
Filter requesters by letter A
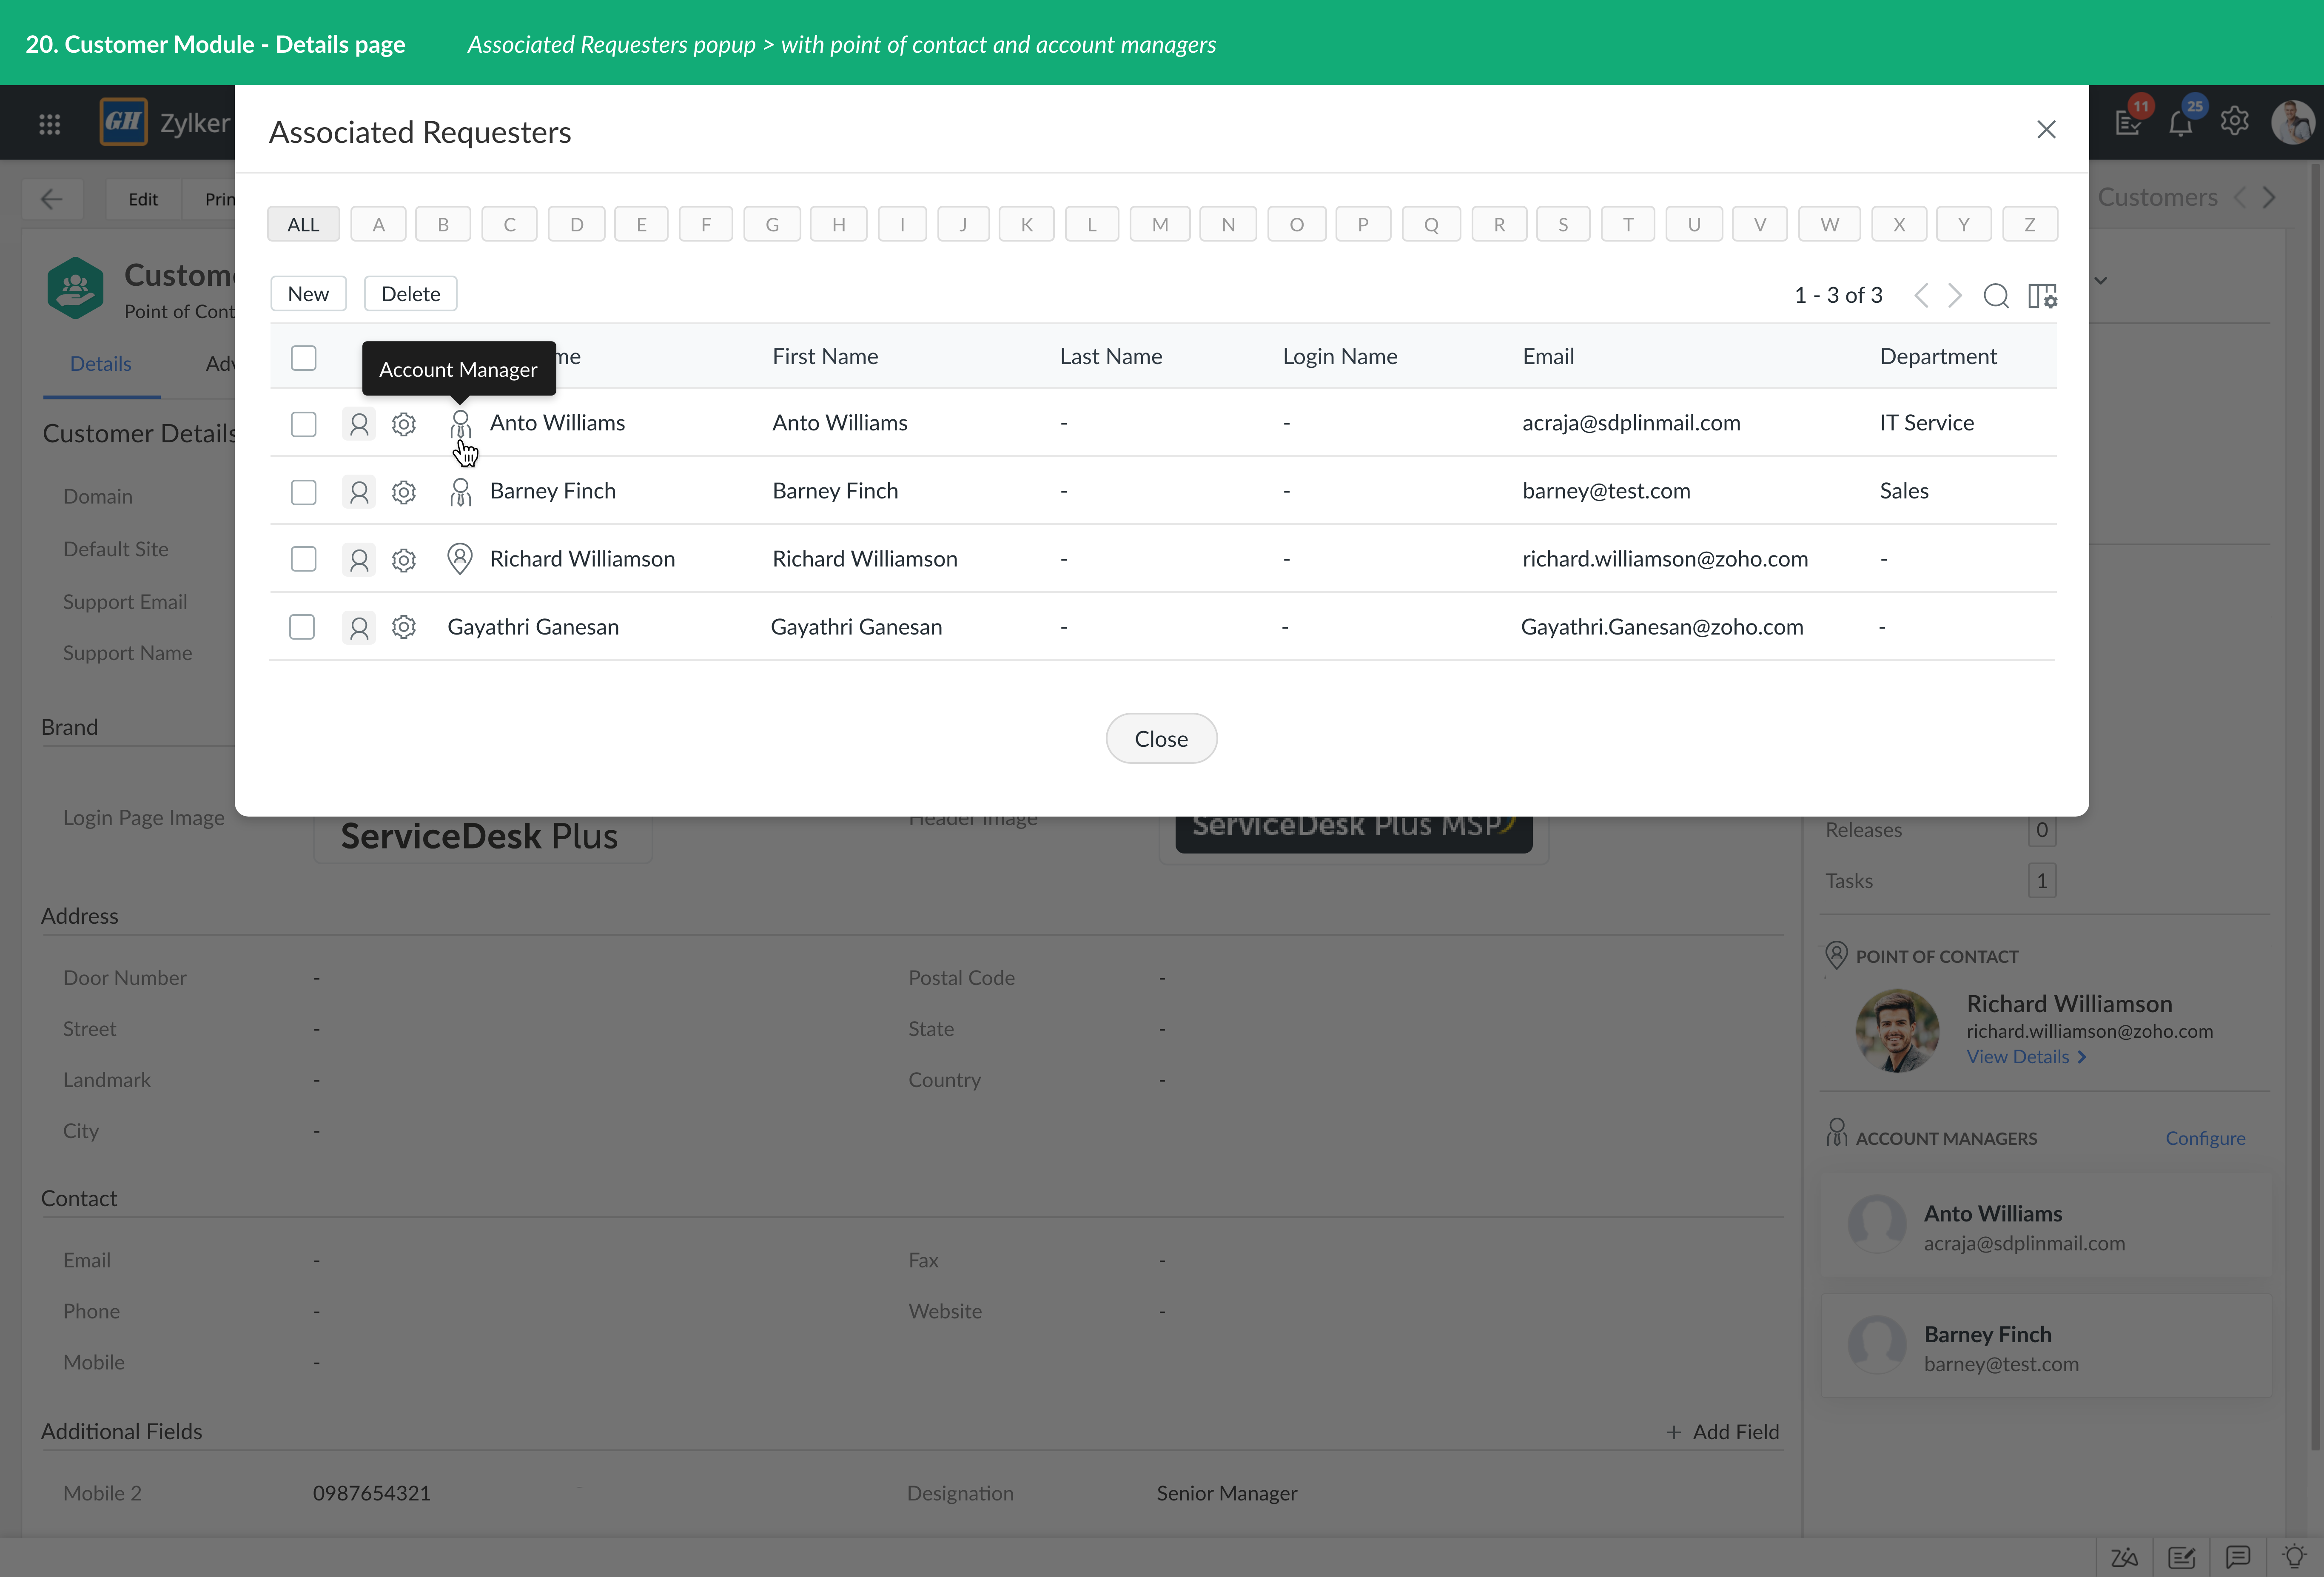[x=378, y=224]
